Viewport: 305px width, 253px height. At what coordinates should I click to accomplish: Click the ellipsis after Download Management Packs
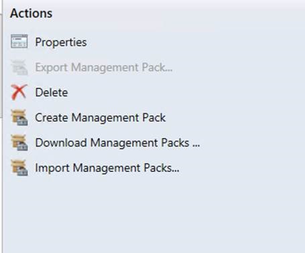click(x=196, y=145)
